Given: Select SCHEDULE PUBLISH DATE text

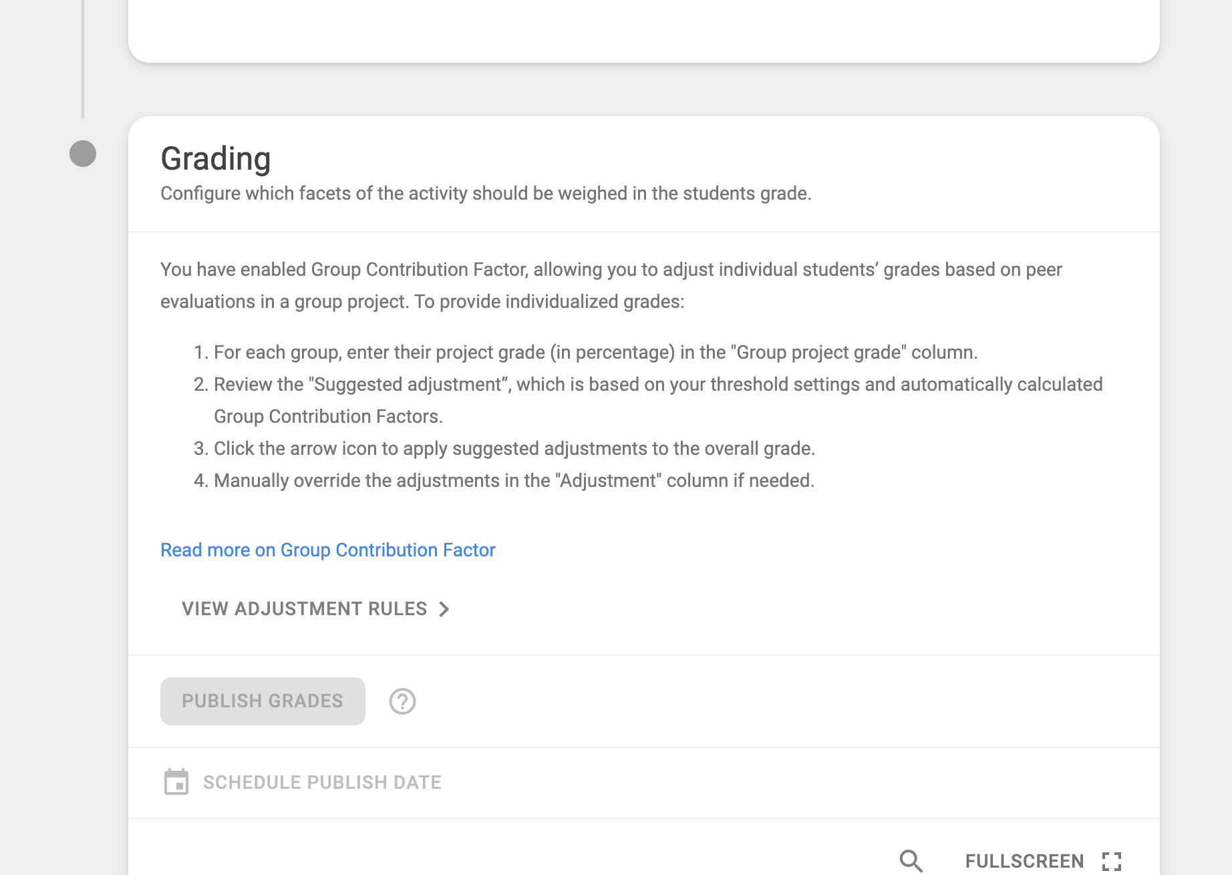Looking at the screenshot, I should (322, 782).
